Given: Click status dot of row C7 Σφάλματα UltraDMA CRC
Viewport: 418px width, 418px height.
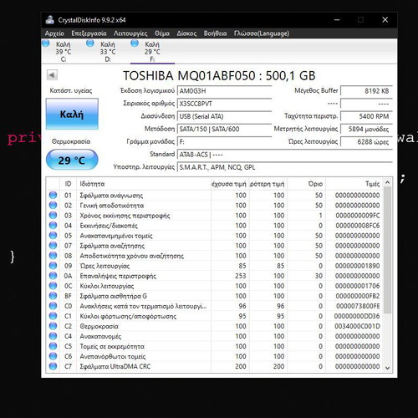Looking at the screenshot, I should coord(53,366).
